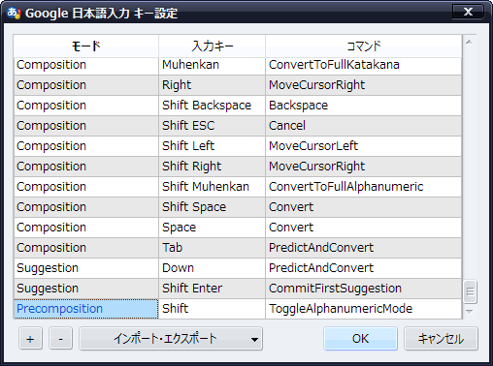
Task: Click the Shift ESC key cell
Action: (x=212, y=126)
